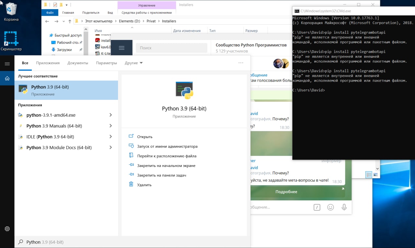Expand the Другие filter dropdown

tap(134, 63)
